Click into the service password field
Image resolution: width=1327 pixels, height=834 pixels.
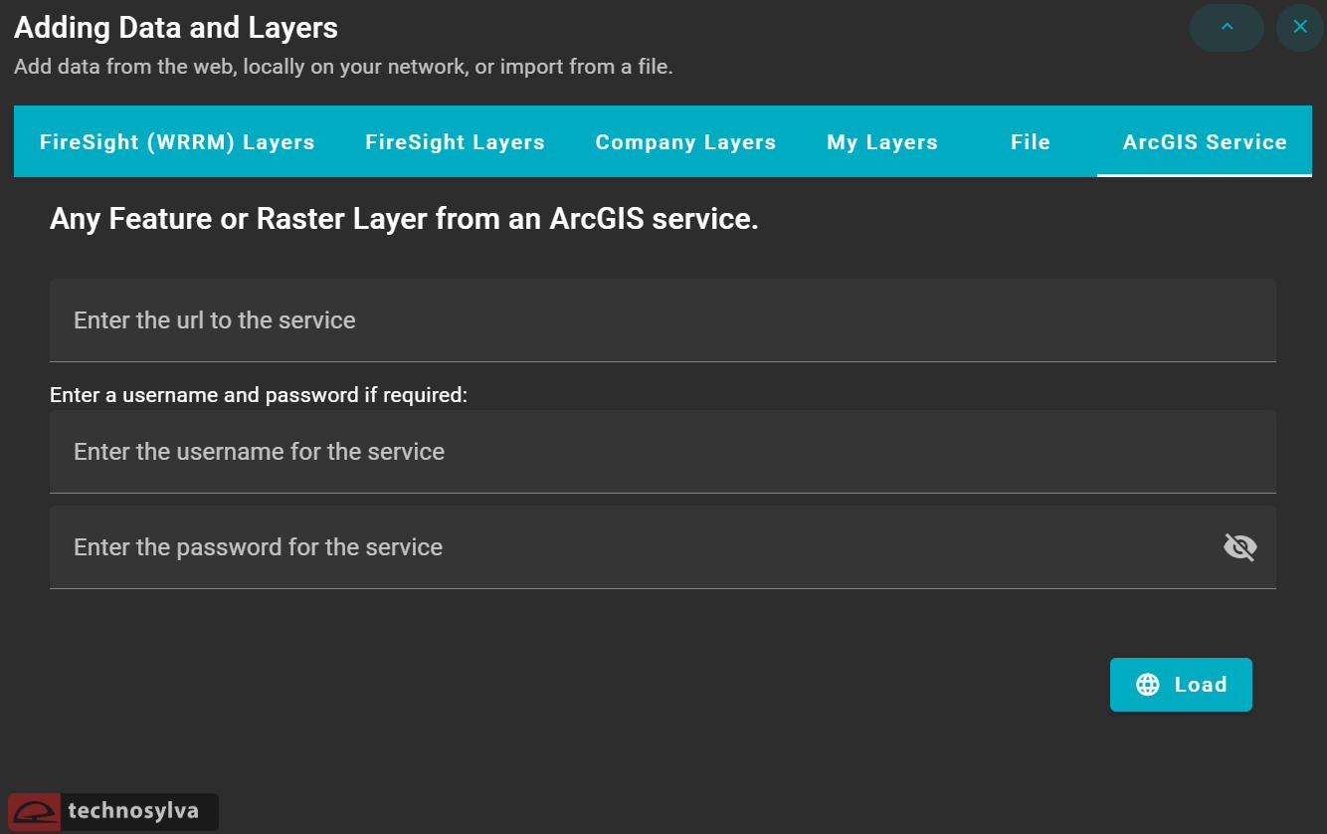click(x=627, y=547)
